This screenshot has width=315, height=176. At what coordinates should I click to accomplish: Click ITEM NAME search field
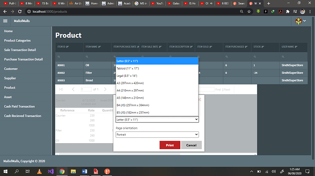pyautogui.click(x=97, y=57)
